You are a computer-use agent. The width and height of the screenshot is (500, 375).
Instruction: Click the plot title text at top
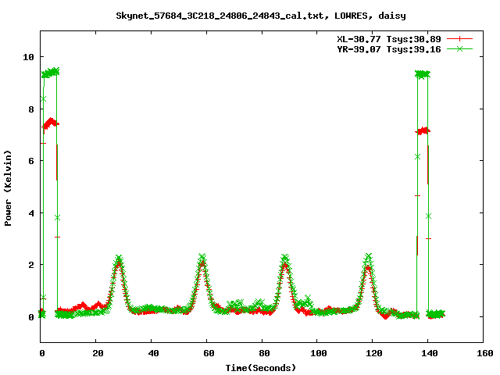261,16
